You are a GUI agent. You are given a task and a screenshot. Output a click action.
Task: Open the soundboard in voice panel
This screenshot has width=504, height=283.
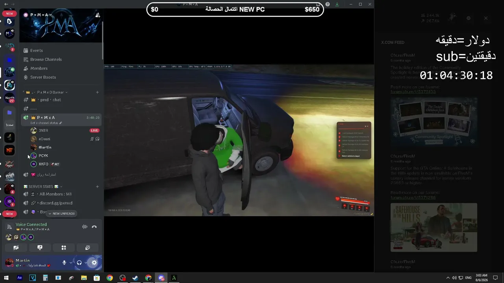[88, 248]
